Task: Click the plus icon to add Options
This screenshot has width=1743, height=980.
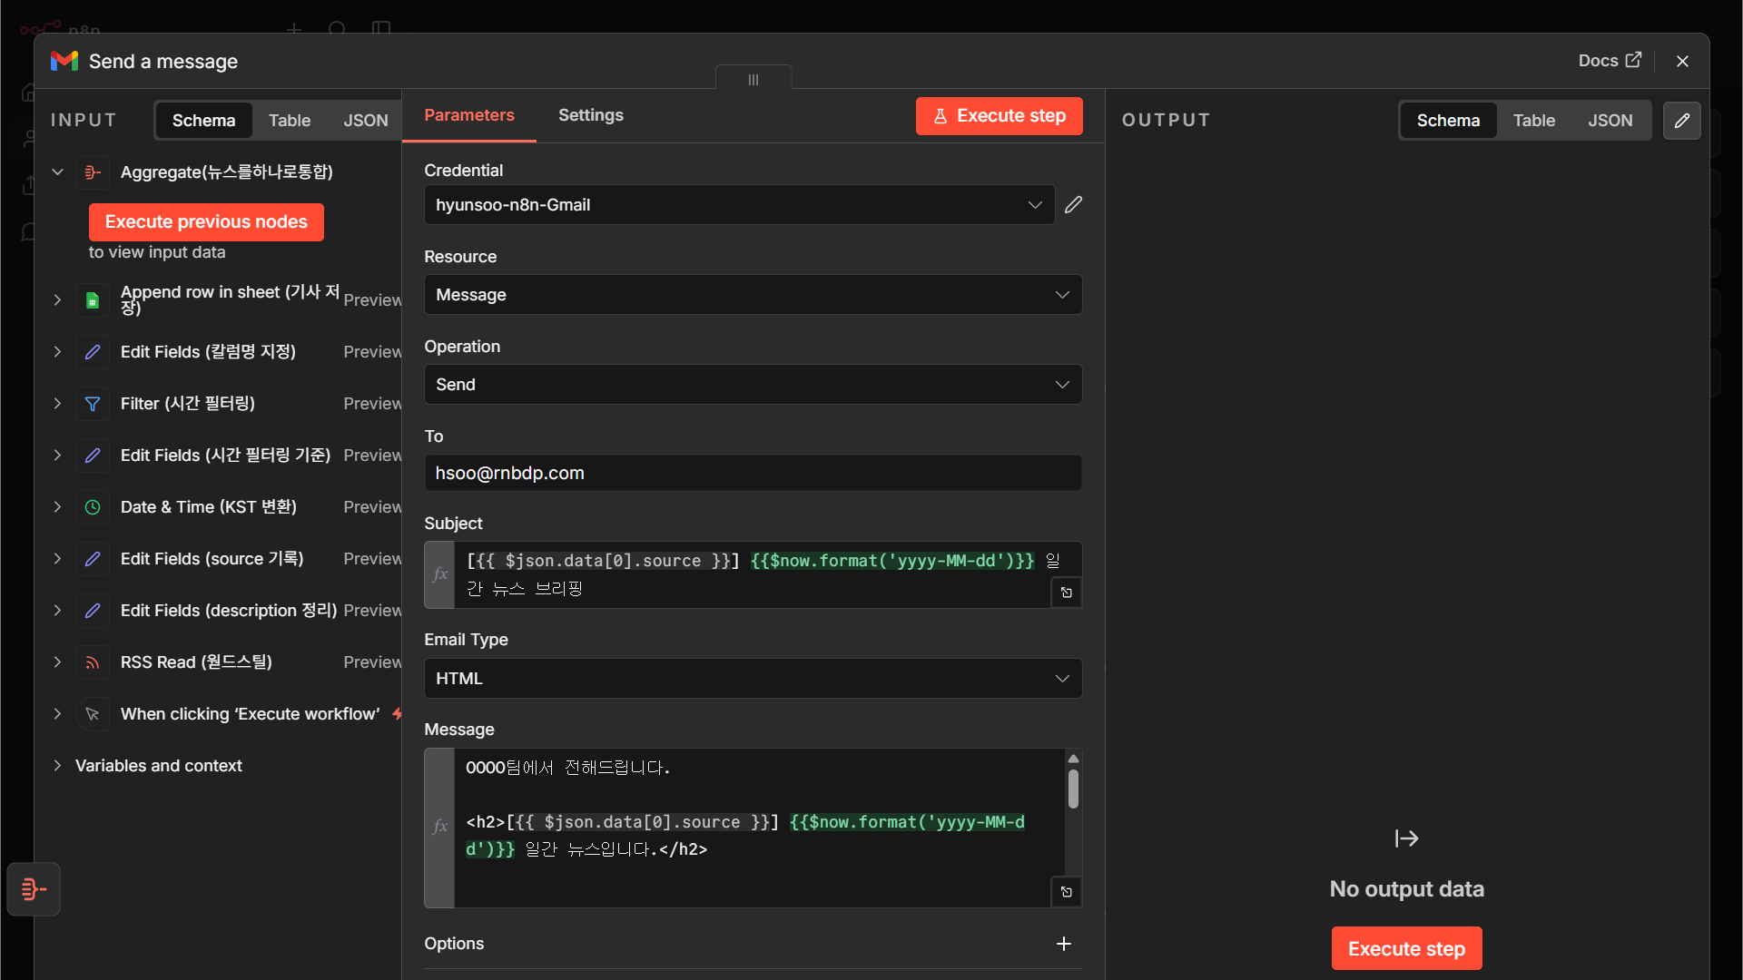Action: pos(1064,944)
